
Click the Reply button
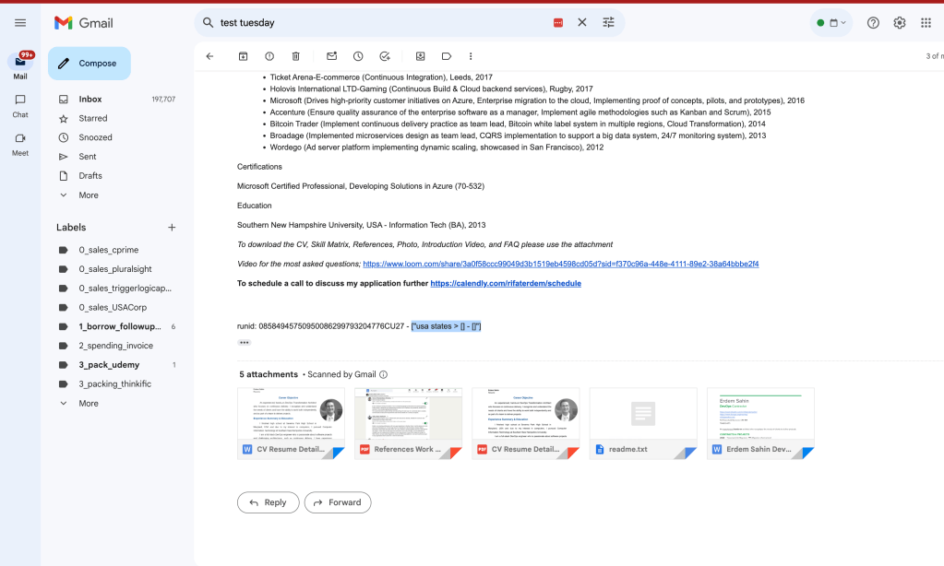click(268, 502)
